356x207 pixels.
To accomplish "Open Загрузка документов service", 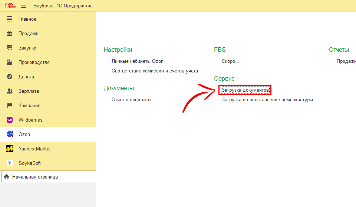I will 245,90.
